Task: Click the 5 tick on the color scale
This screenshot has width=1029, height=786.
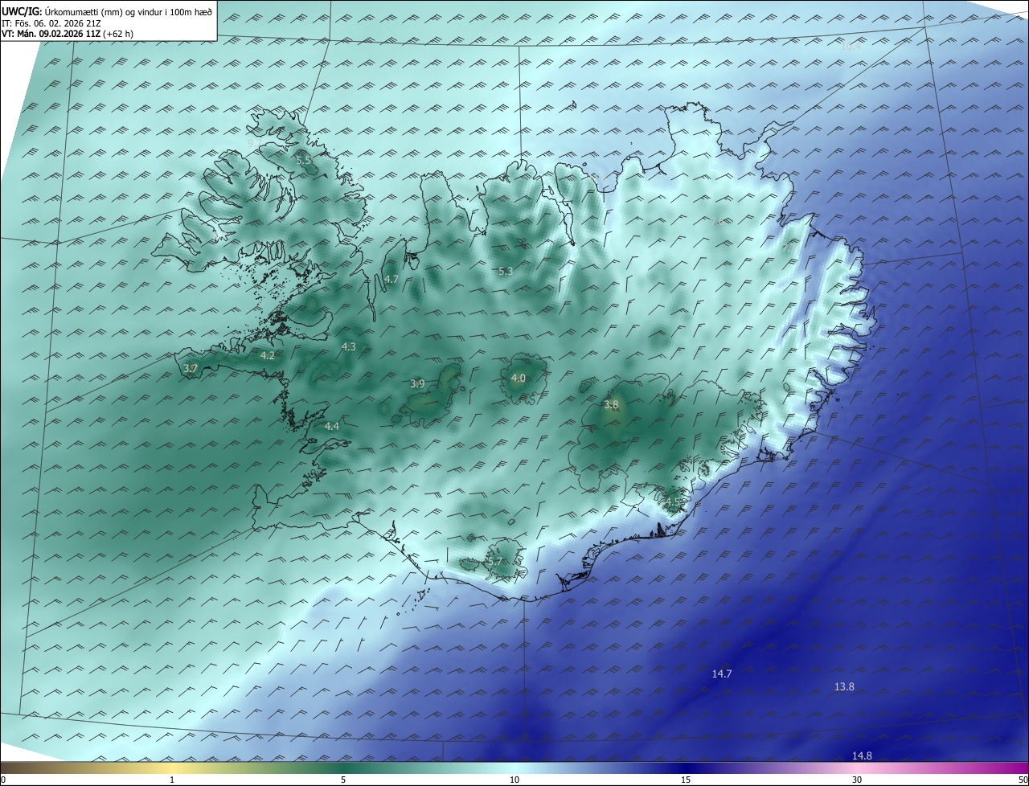Action: pyautogui.click(x=343, y=780)
